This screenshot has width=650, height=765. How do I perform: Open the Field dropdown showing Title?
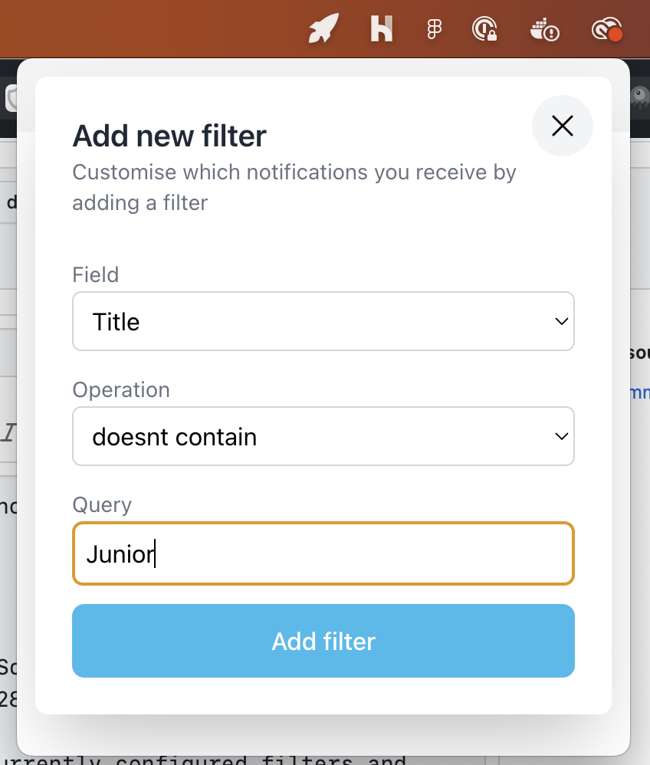(323, 321)
